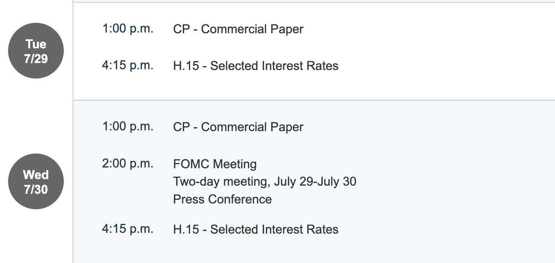This screenshot has width=555, height=263.
Task: Click the Press Conference line
Action: [222, 199]
